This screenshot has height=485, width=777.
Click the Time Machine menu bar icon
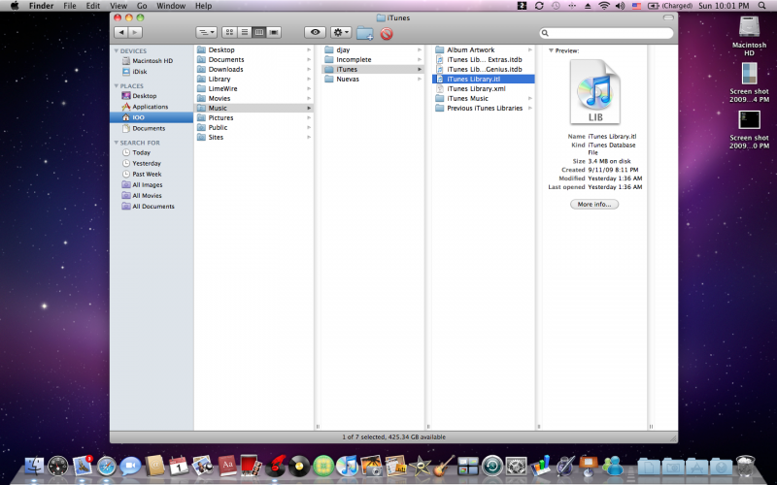(556, 6)
